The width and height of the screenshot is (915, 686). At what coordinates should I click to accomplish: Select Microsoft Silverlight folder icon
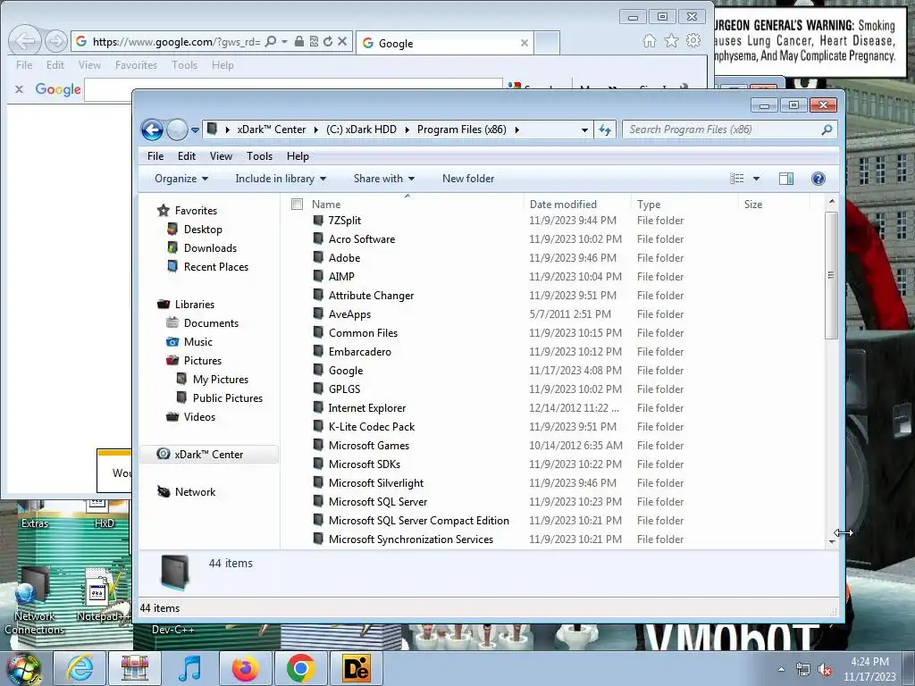pyautogui.click(x=318, y=482)
